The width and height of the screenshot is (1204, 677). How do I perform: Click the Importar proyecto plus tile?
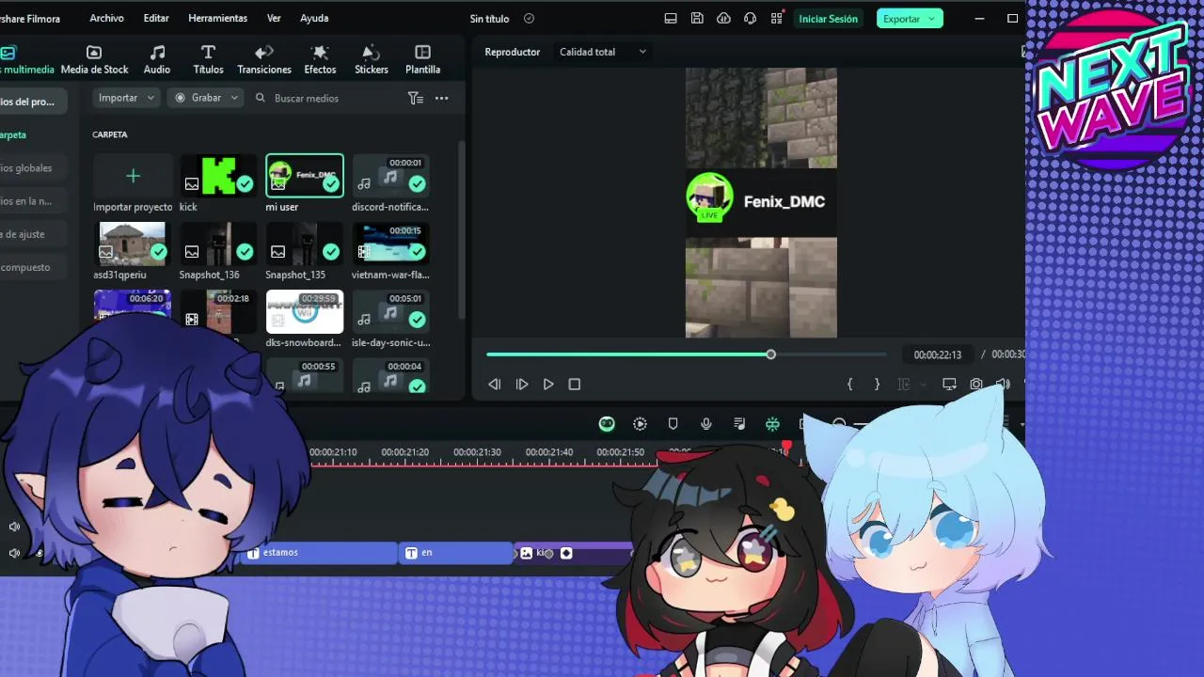[x=133, y=176]
